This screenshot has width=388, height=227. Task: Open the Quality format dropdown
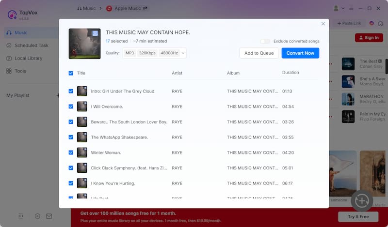(x=154, y=53)
